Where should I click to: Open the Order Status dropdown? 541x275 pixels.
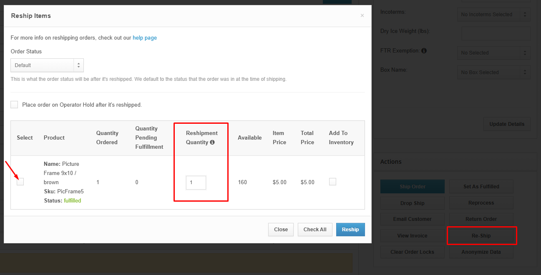pos(47,65)
